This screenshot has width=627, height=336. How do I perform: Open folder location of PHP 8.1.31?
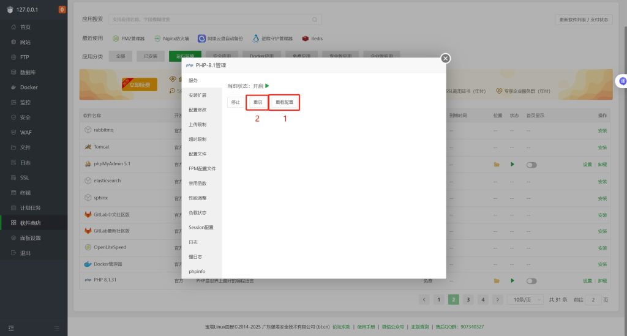[x=497, y=280]
